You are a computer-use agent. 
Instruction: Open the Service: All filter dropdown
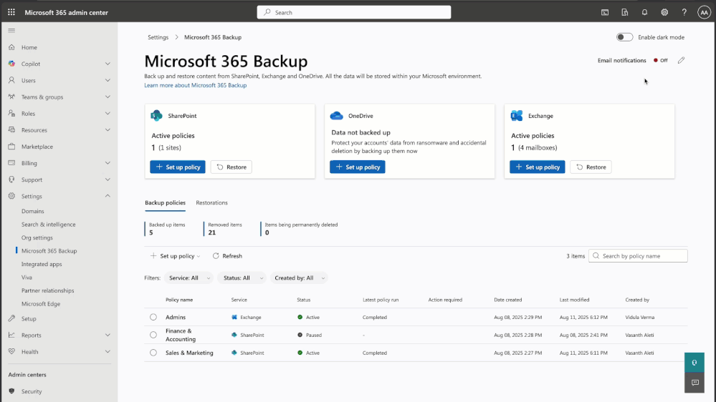(188, 278)
